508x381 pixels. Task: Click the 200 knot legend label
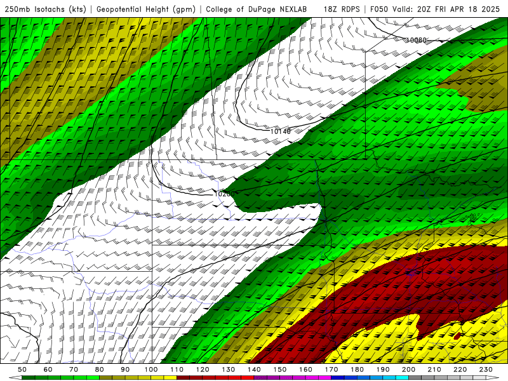(408, 370)
